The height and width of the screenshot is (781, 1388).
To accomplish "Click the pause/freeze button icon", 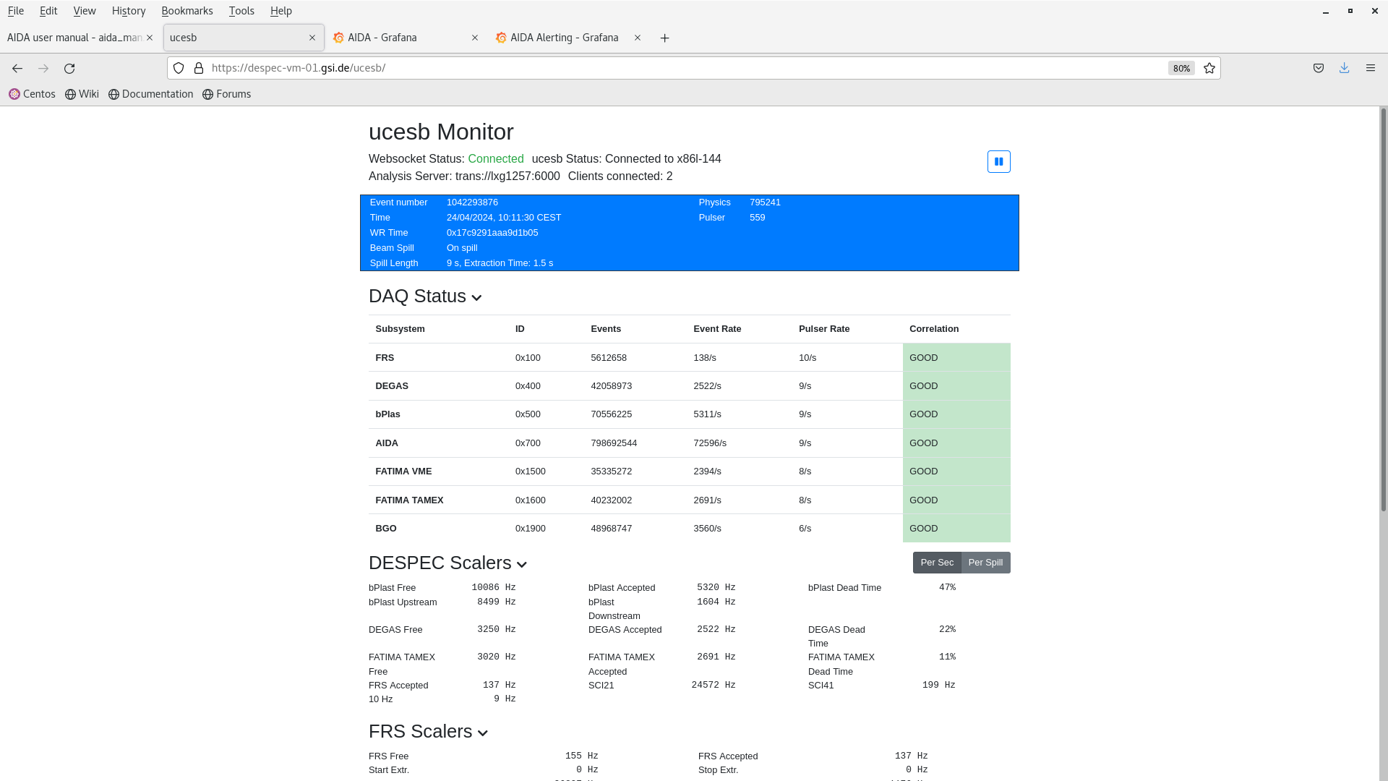I will (x=998, y=161).
